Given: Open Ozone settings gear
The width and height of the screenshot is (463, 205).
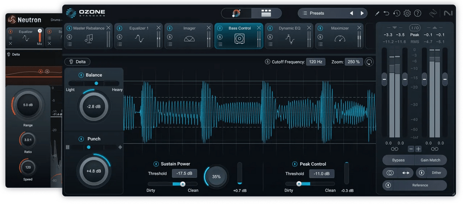Looking at the screenshot, I should click(407, 13).
